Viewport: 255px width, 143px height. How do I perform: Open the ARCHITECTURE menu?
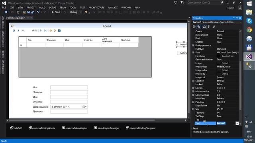[96, 8]
